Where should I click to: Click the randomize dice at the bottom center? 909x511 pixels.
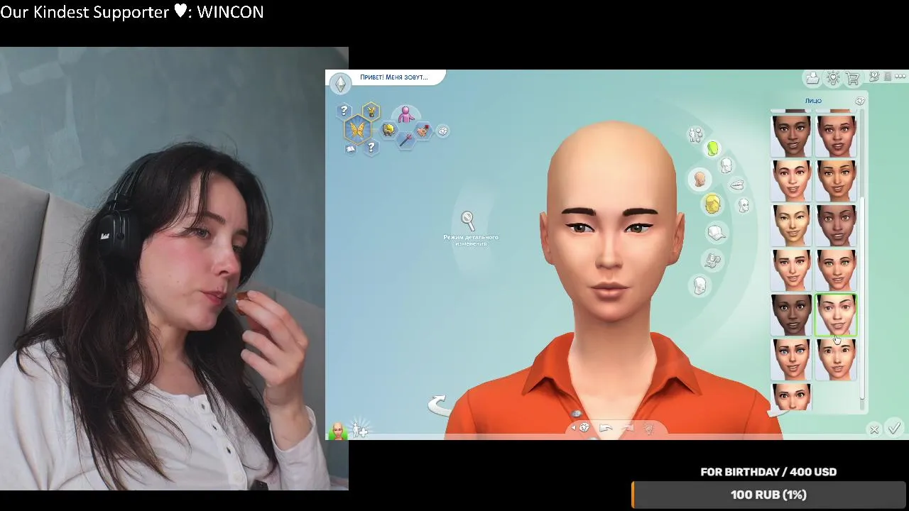click(x=584, y=428)
